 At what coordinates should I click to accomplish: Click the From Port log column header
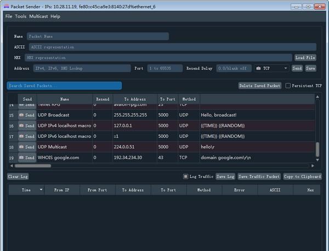pos(98,190)
